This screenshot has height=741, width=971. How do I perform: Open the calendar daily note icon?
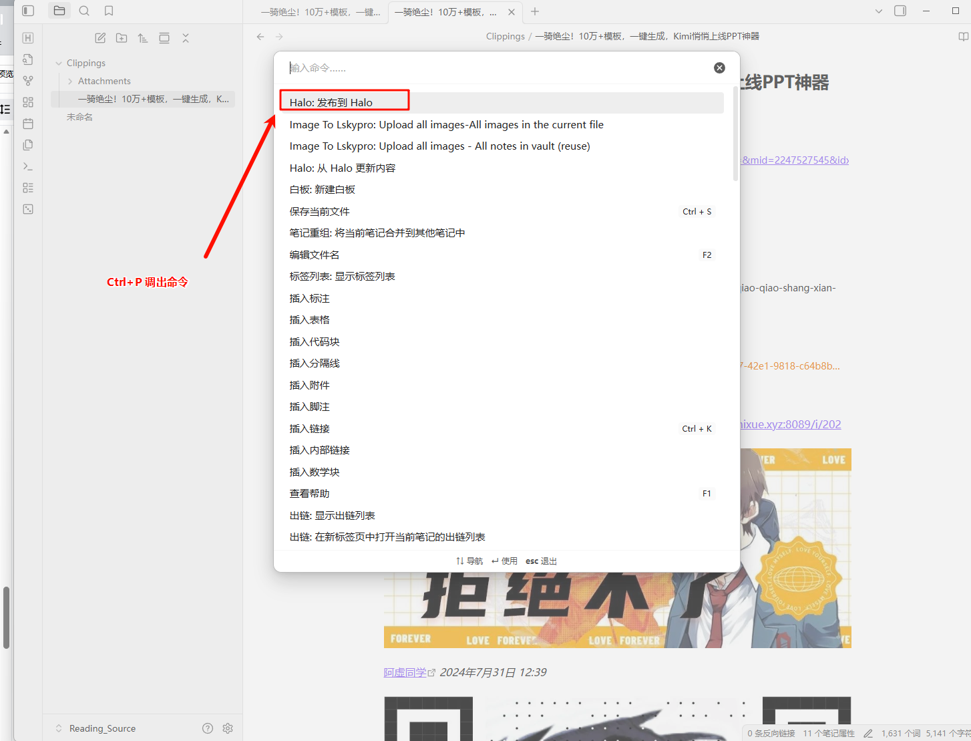coord(28,124)
